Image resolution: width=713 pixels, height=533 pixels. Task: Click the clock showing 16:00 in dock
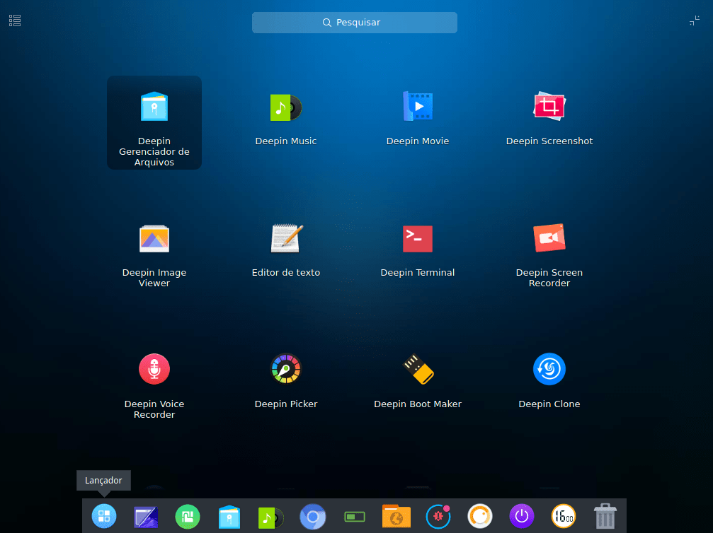coord(564,516)
